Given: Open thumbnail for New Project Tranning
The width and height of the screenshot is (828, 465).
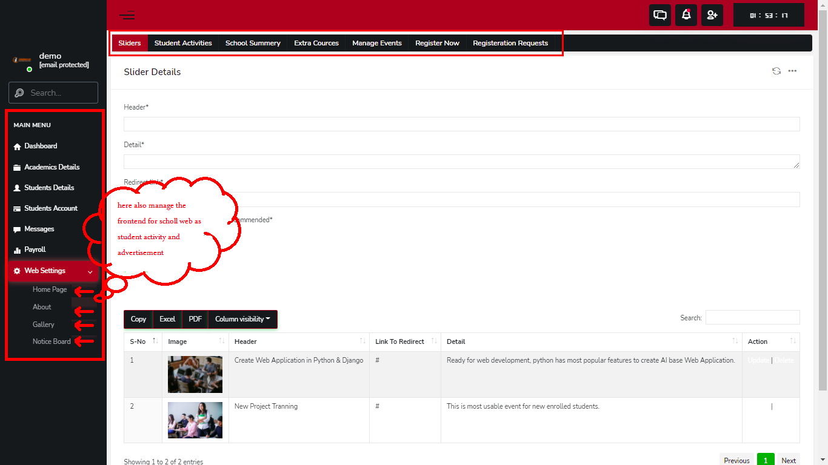Looking at the screenshot, I should click(x=195, y=420).
